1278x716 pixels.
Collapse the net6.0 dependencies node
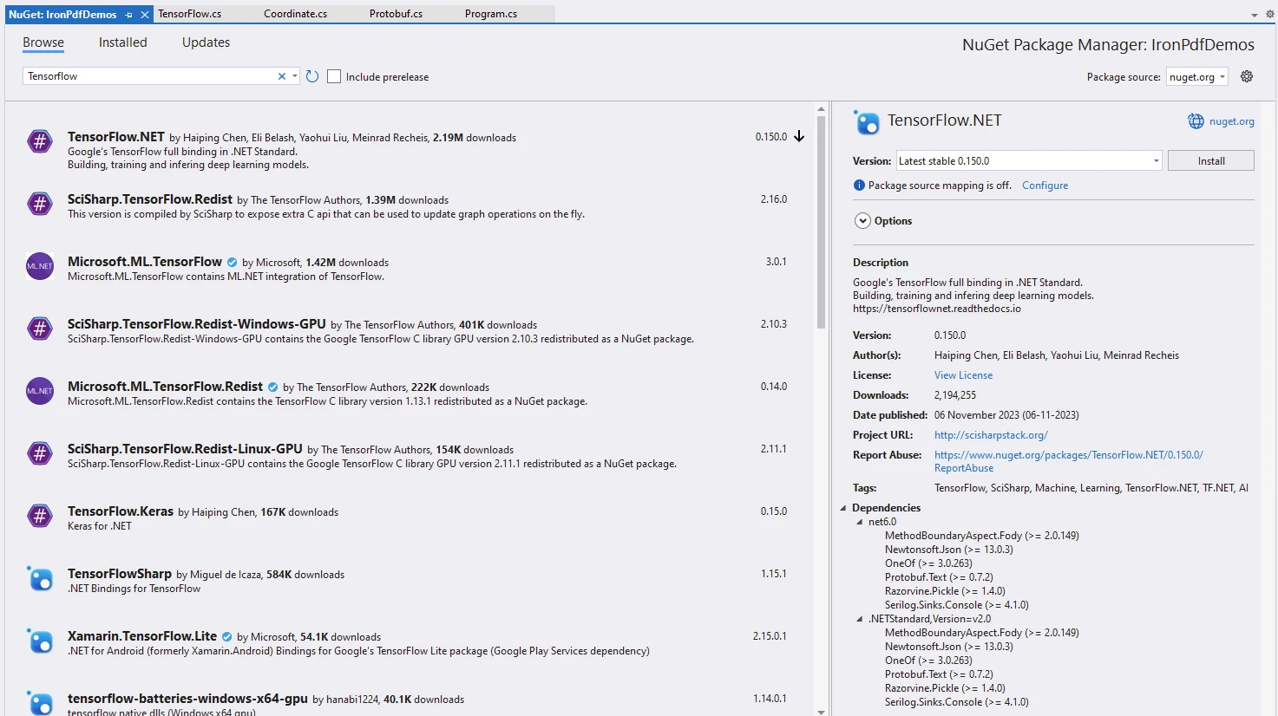coord(860,522)
